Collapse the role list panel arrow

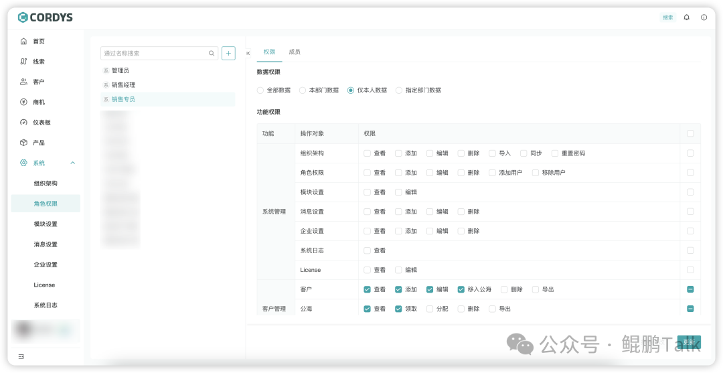pos(248,54)
